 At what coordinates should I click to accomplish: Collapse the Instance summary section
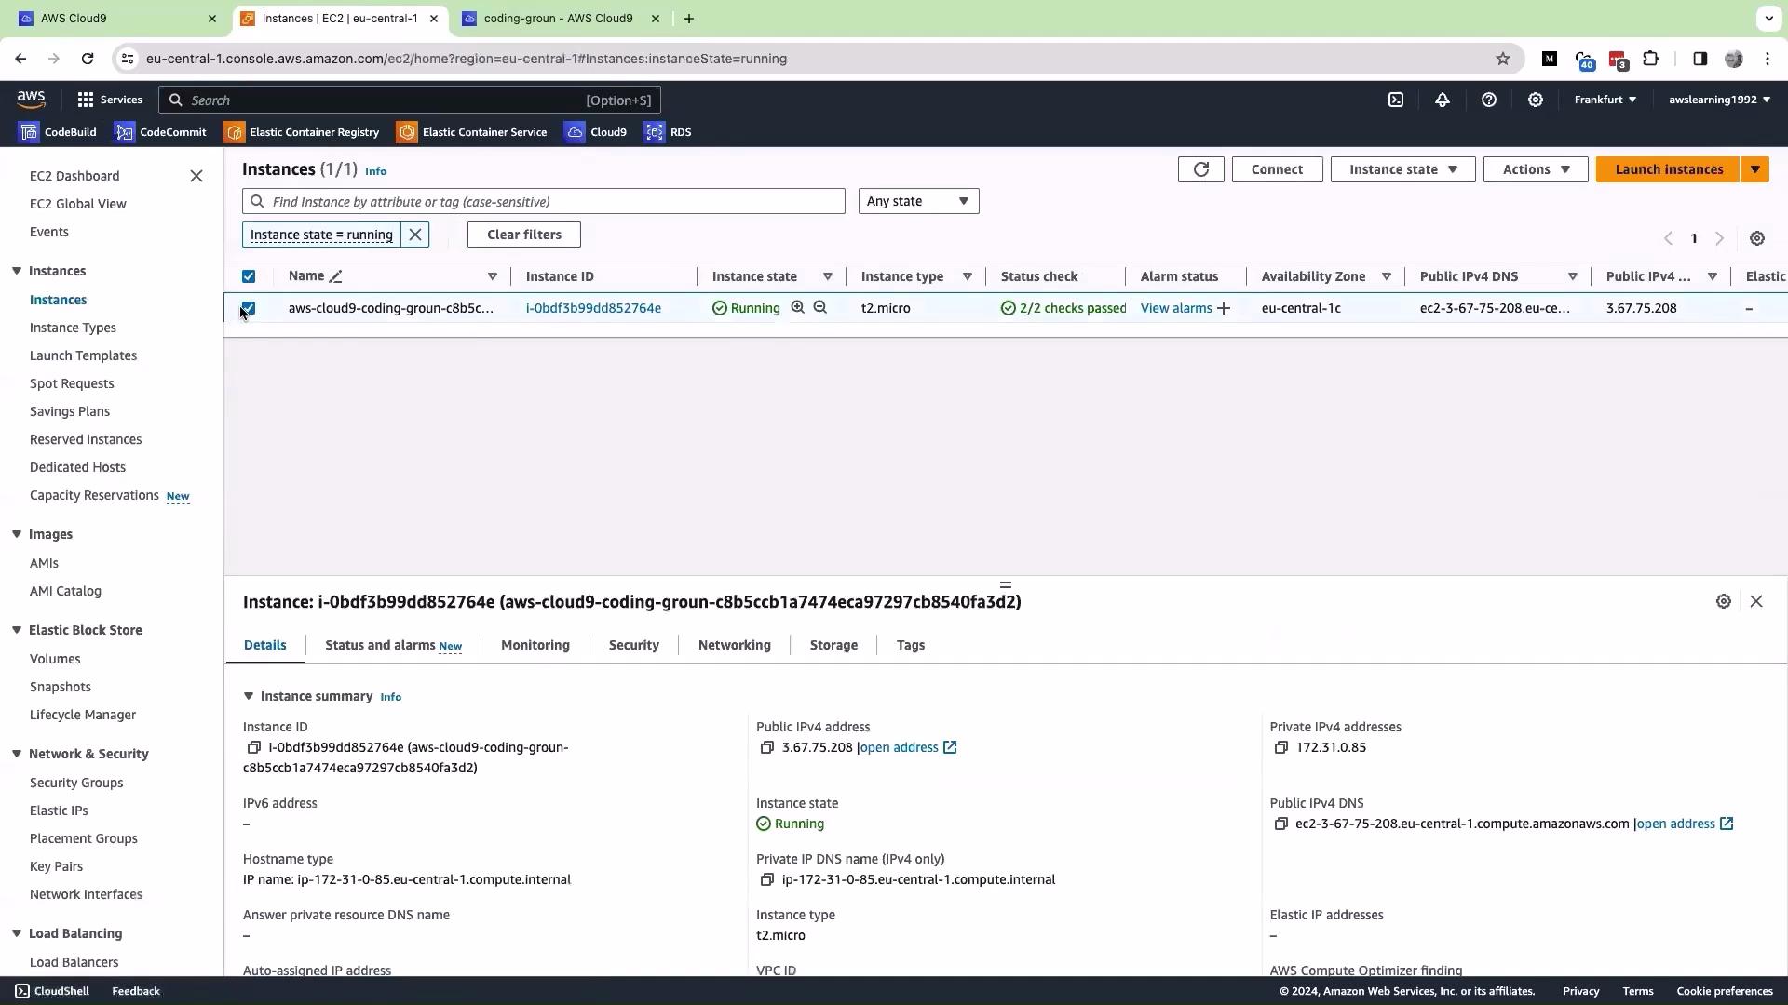coord(249,696)
